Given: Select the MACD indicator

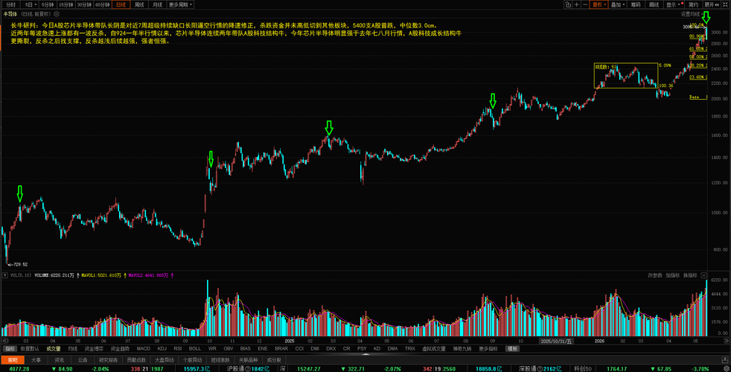Looking at the screenshot, I should (144, 348).
